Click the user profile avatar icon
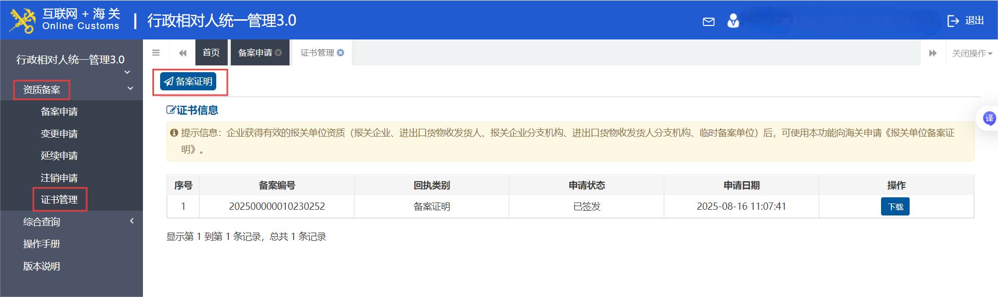998x297 pixels. [x=733, y=21]
